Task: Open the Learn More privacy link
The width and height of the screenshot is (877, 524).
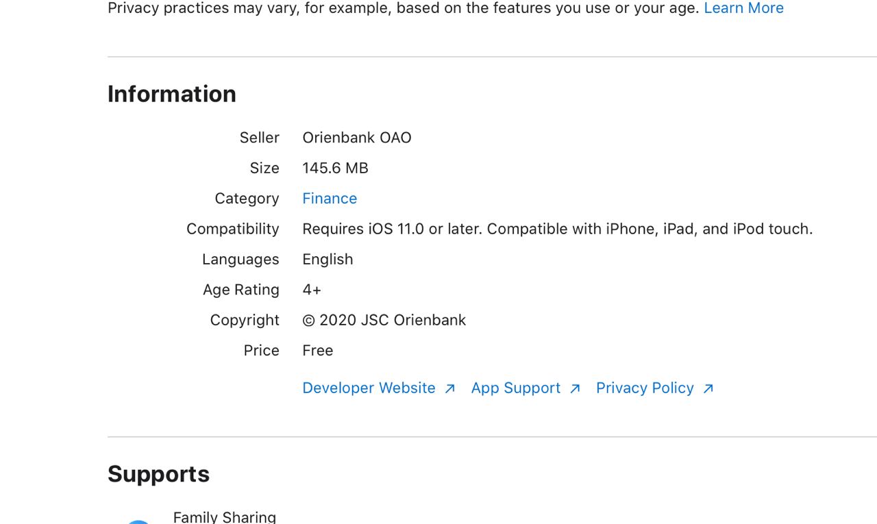Action: tap(743, 8)
